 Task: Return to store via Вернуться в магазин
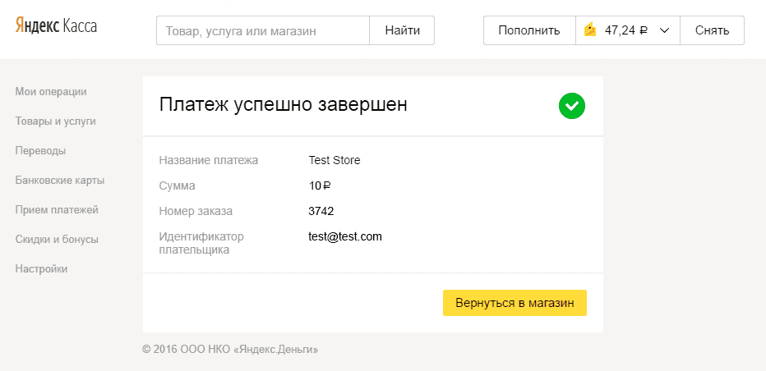point(515,302)
